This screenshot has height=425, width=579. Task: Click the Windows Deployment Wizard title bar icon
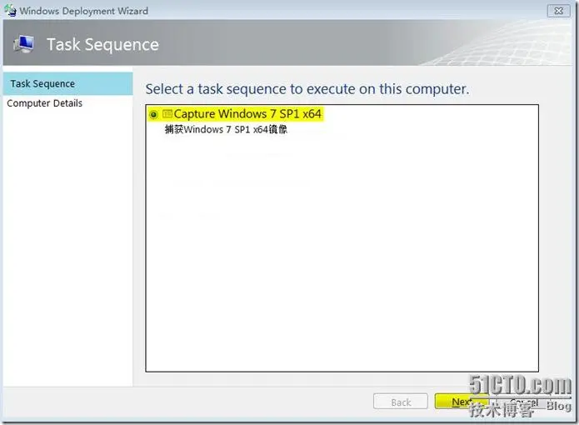pos(10,10)
